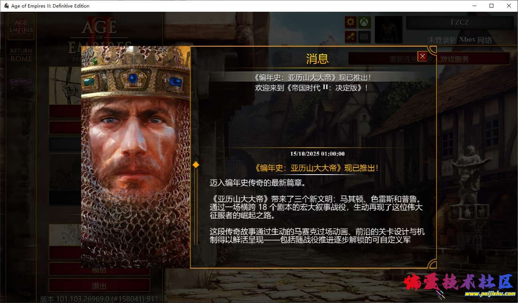The image size is (518, 303).
Task: Click the Xbox logo icon
Action: [365, 22]
